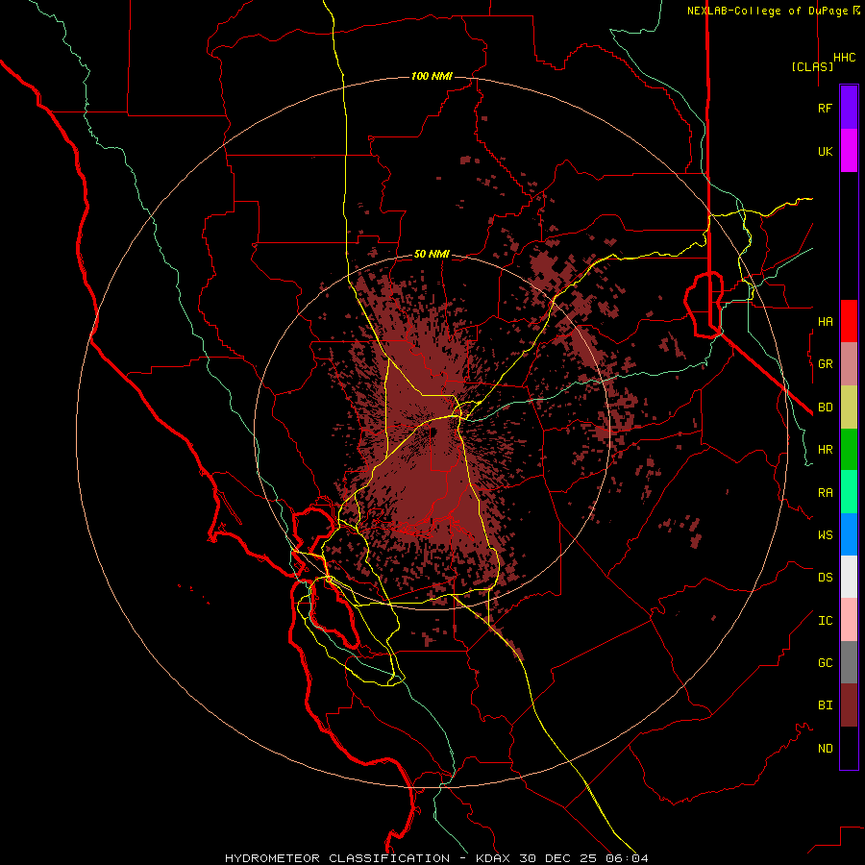Click the purple RF legend color swatch
Image resolution: width=865 pixels, height=865 pixels.
[849, 108]
